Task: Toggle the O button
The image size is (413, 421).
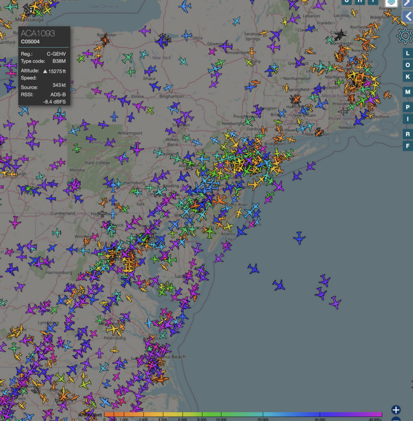Action: tap(407, 65)
